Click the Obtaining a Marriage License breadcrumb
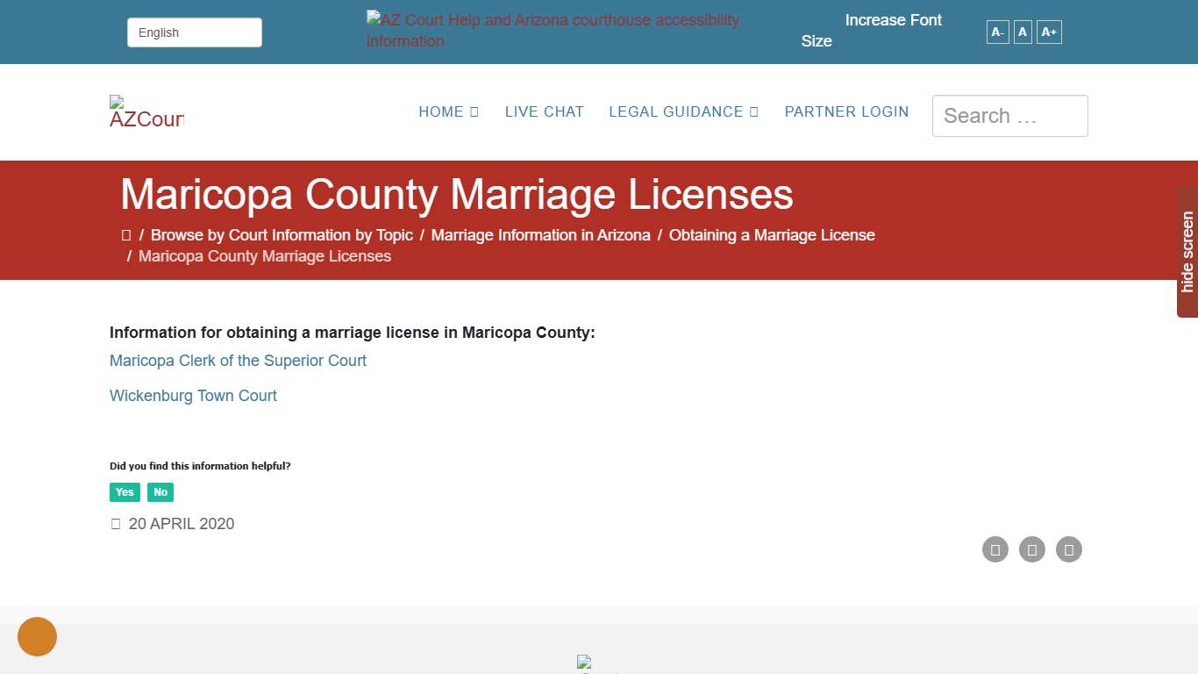 [x=772, y=234]
